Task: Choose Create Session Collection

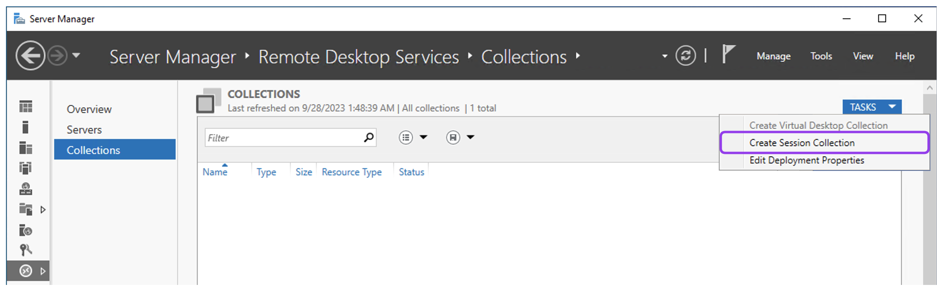Action: 825,142
